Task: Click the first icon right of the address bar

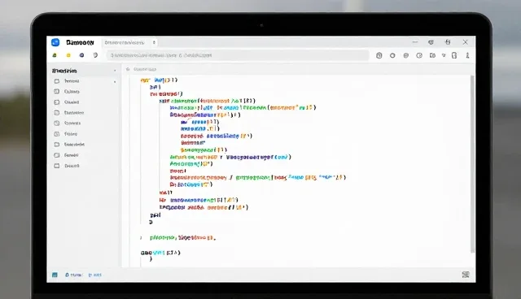Action: (379, 56)
